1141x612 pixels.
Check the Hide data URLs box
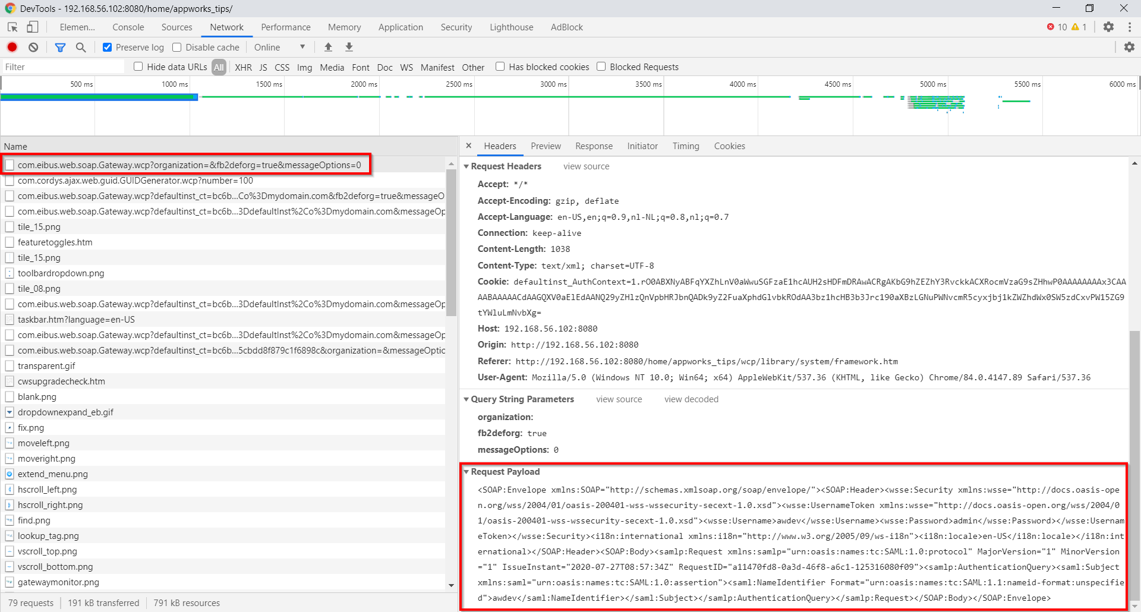point(138,67)
